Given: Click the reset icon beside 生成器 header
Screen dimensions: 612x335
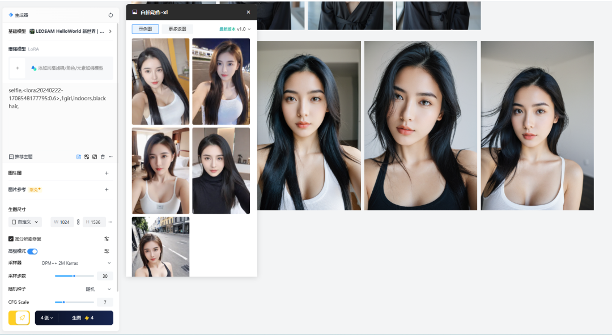Looking at the screenshot, I should click(110, 15).
